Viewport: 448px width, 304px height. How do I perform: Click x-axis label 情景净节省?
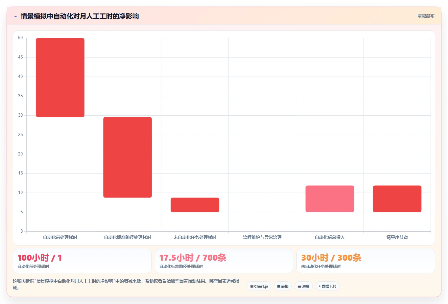[x=397, y=237]
